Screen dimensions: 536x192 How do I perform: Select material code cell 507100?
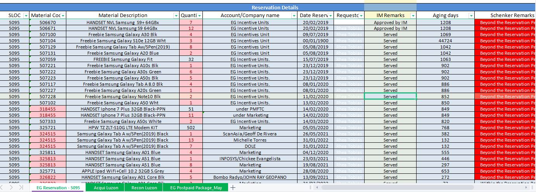tap(48, 35)
